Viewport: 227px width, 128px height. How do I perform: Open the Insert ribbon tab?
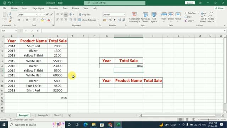coord(25,8)
